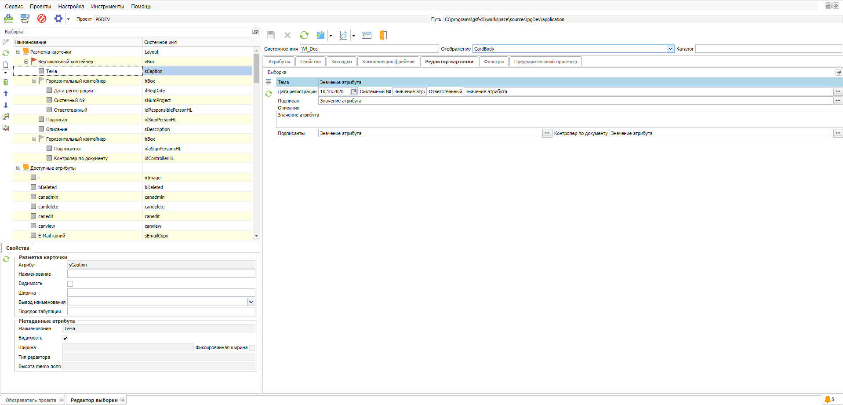The height and width of the screenshot is (405, 843).
Task: Click the green refresh icon in editor toolbar
Action: coord(304,35)
